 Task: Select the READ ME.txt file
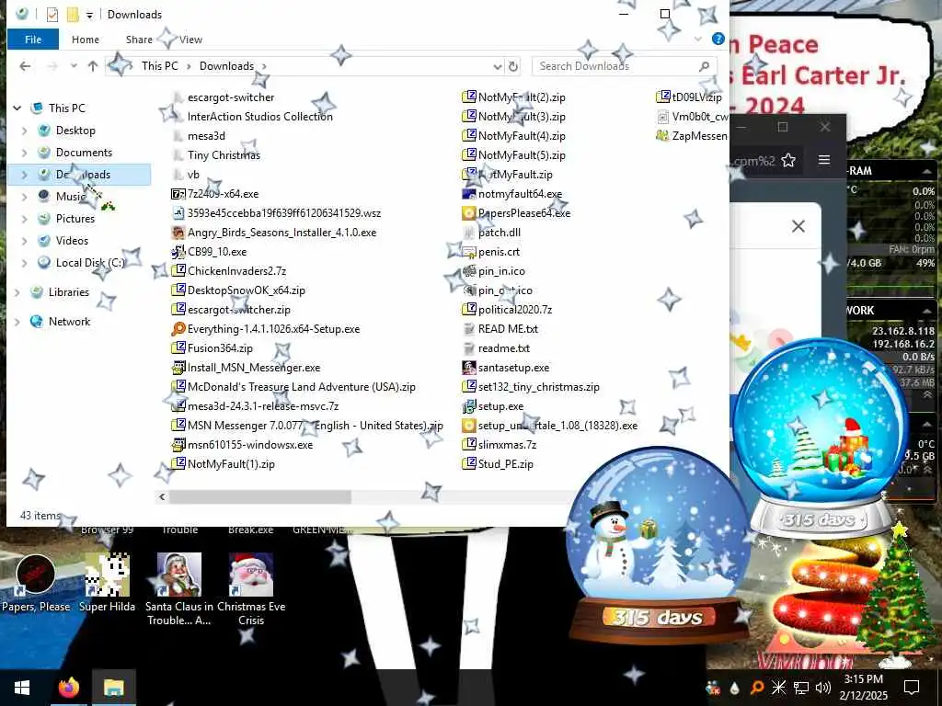(500, 329)
